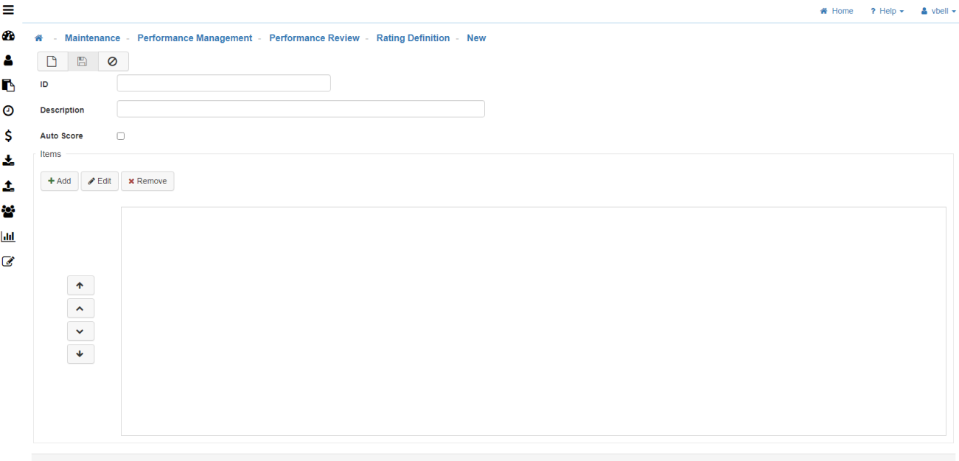Viewport: 959px width, 461px height.
Task: Open the vbell user dropdown
Action: 938,11
